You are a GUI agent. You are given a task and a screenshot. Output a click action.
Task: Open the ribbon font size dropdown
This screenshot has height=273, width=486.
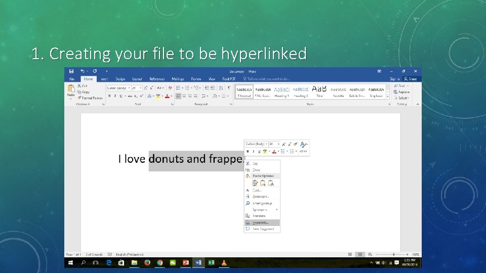pyautogui.click(x=140, y=88)
